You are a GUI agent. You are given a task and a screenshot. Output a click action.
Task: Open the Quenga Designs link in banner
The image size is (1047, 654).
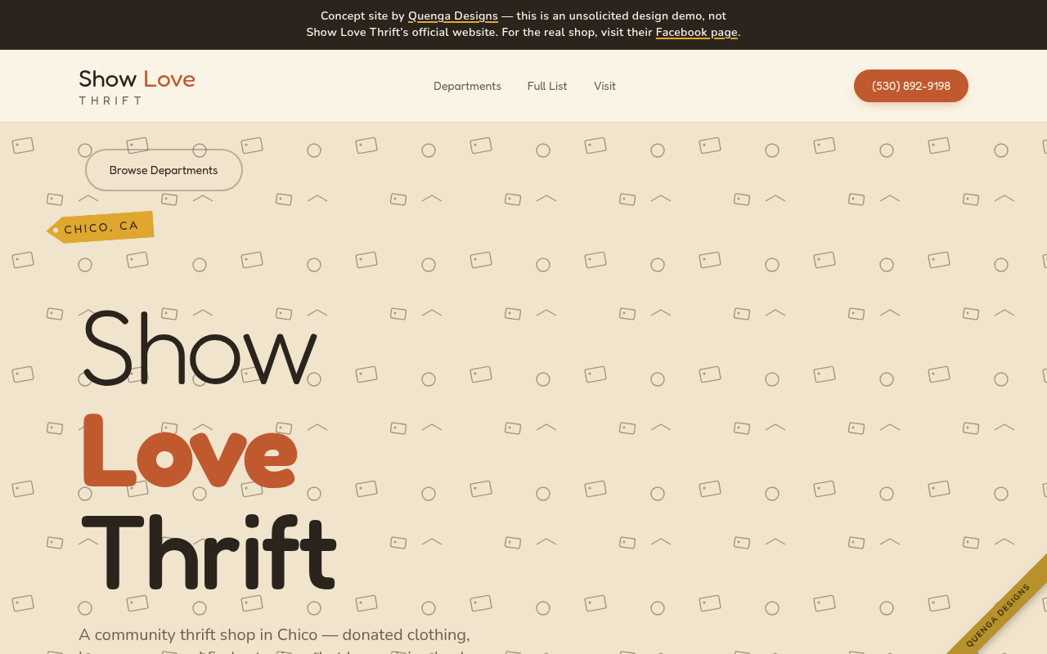pyautogui.click(x=452, y=16)
